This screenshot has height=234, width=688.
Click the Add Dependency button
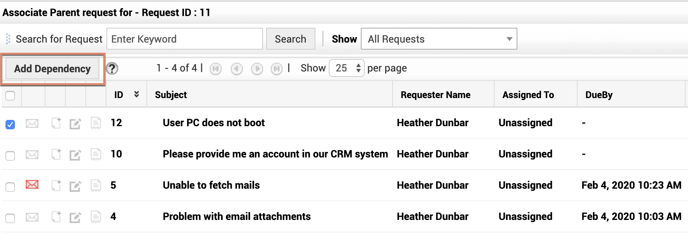click(52, 69)
